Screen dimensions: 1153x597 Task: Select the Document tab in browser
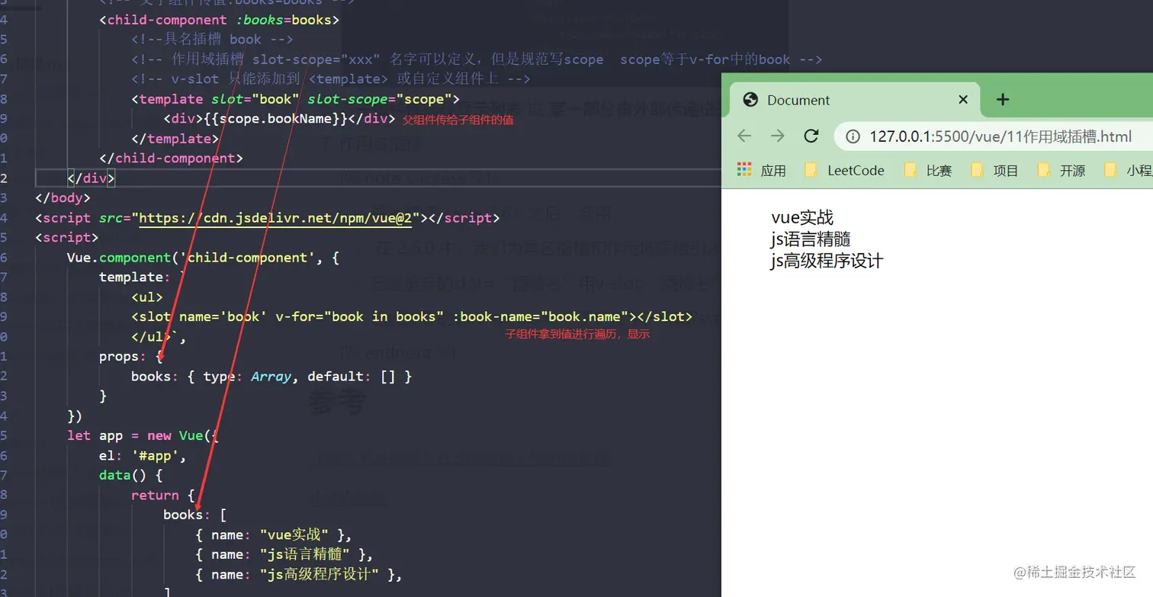[x=855, y=100]
